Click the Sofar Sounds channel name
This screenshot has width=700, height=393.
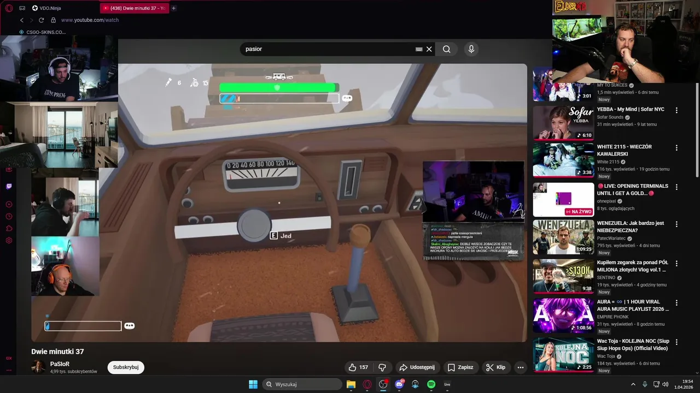pos(610,117)
